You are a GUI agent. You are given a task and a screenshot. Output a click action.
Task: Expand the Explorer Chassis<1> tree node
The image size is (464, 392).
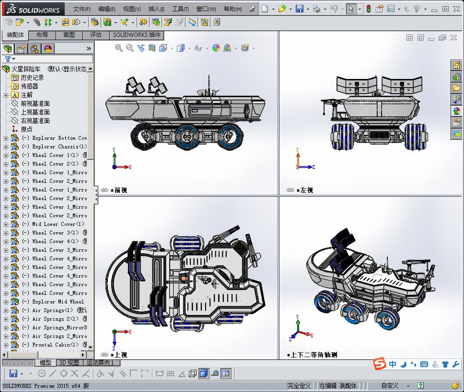[x=6, y=147]
